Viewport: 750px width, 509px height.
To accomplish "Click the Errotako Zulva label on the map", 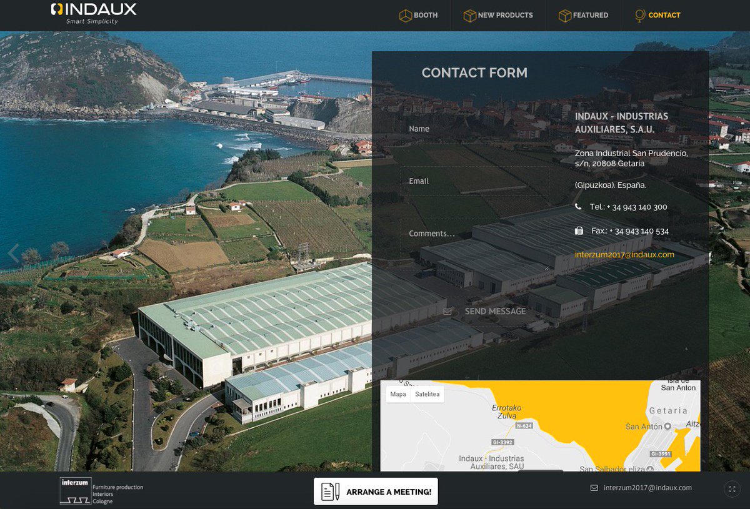I will (x=506, y=411).
